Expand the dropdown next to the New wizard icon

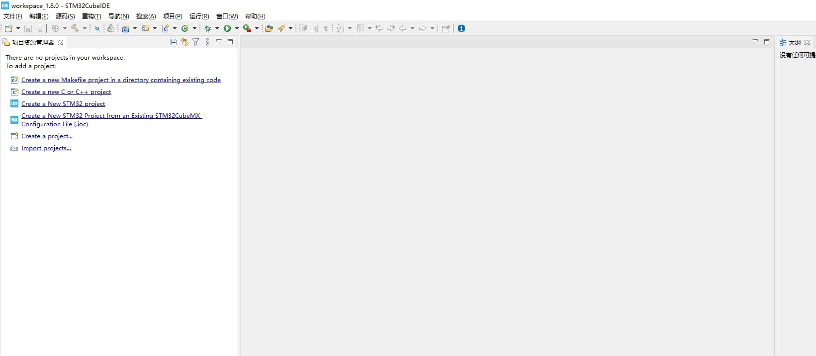pos(18,29)
